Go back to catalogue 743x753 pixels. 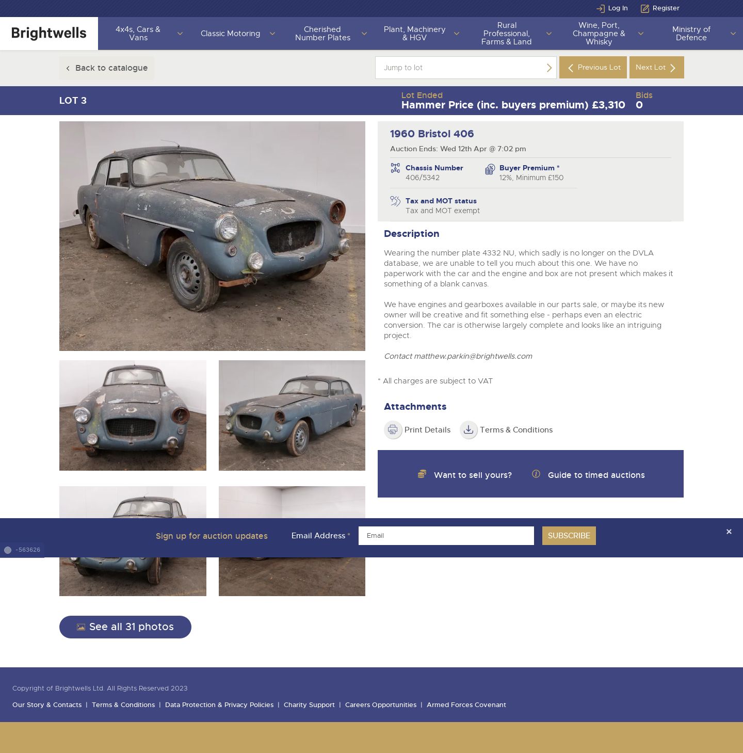tap(106, 68)
